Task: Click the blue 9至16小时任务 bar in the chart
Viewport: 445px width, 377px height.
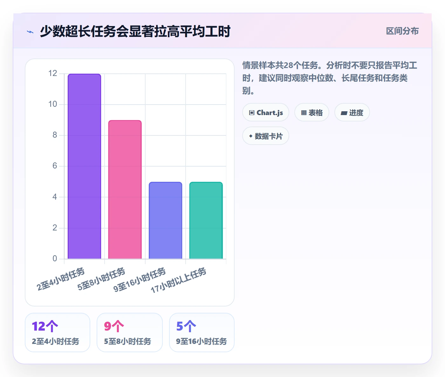Action: 165,220
